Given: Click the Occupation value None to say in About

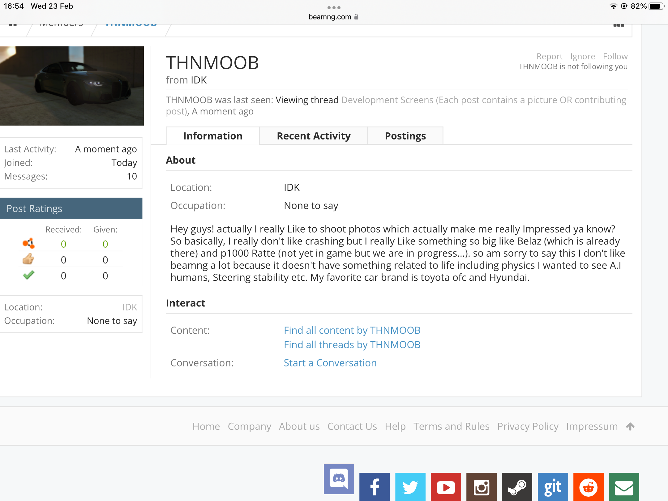Looking at the screenshot, I should coord(311,206).
